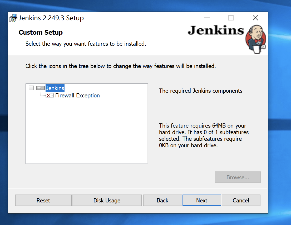Select the Jenkins tree item label
291x225 pixels.
[x=55, y=88]
